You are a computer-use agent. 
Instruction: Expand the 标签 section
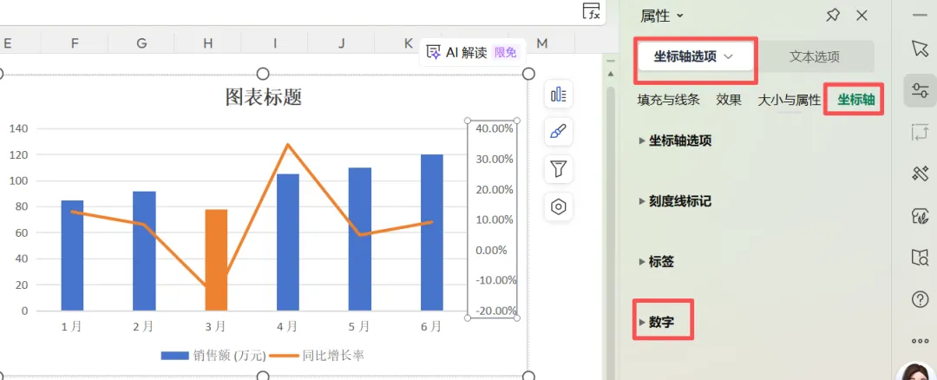[x=657, y=262]
